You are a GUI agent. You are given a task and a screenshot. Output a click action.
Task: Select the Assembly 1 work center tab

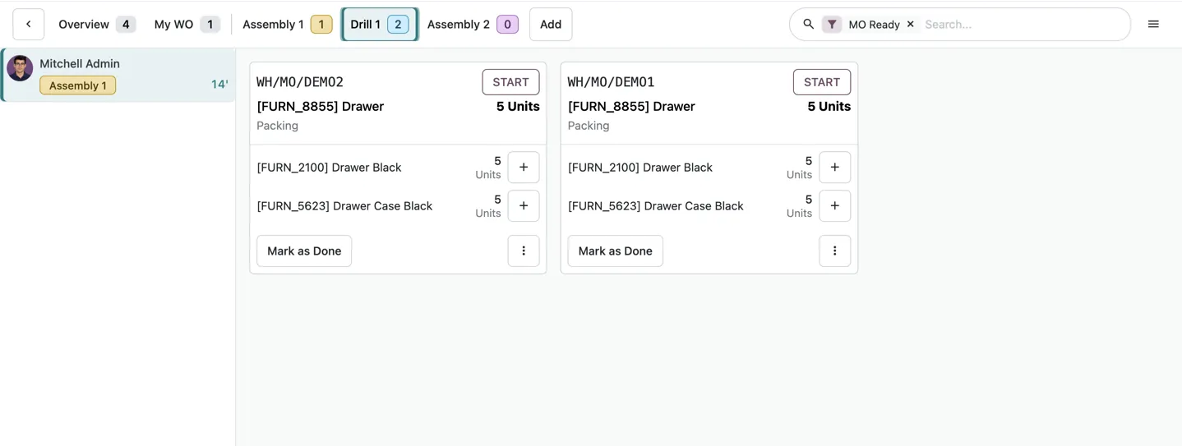tap(287, 25)
